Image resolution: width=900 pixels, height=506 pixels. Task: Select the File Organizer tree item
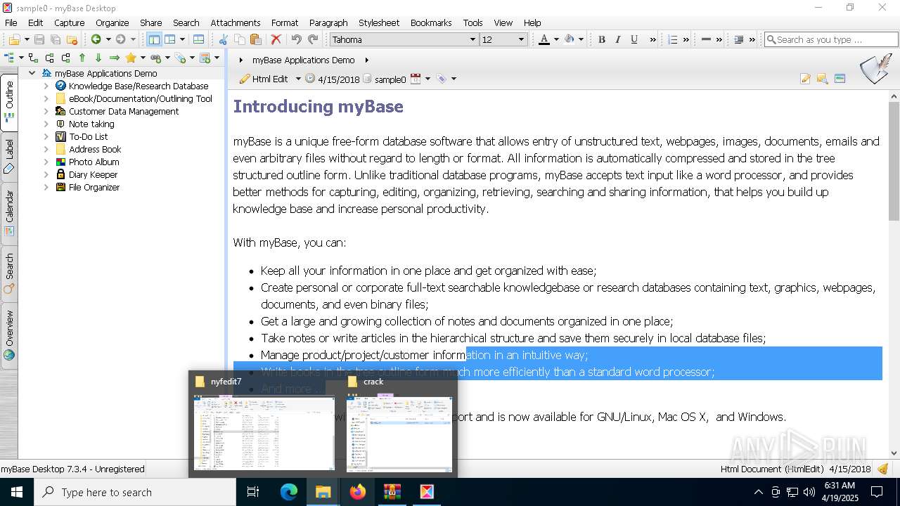tap(94, 187)
